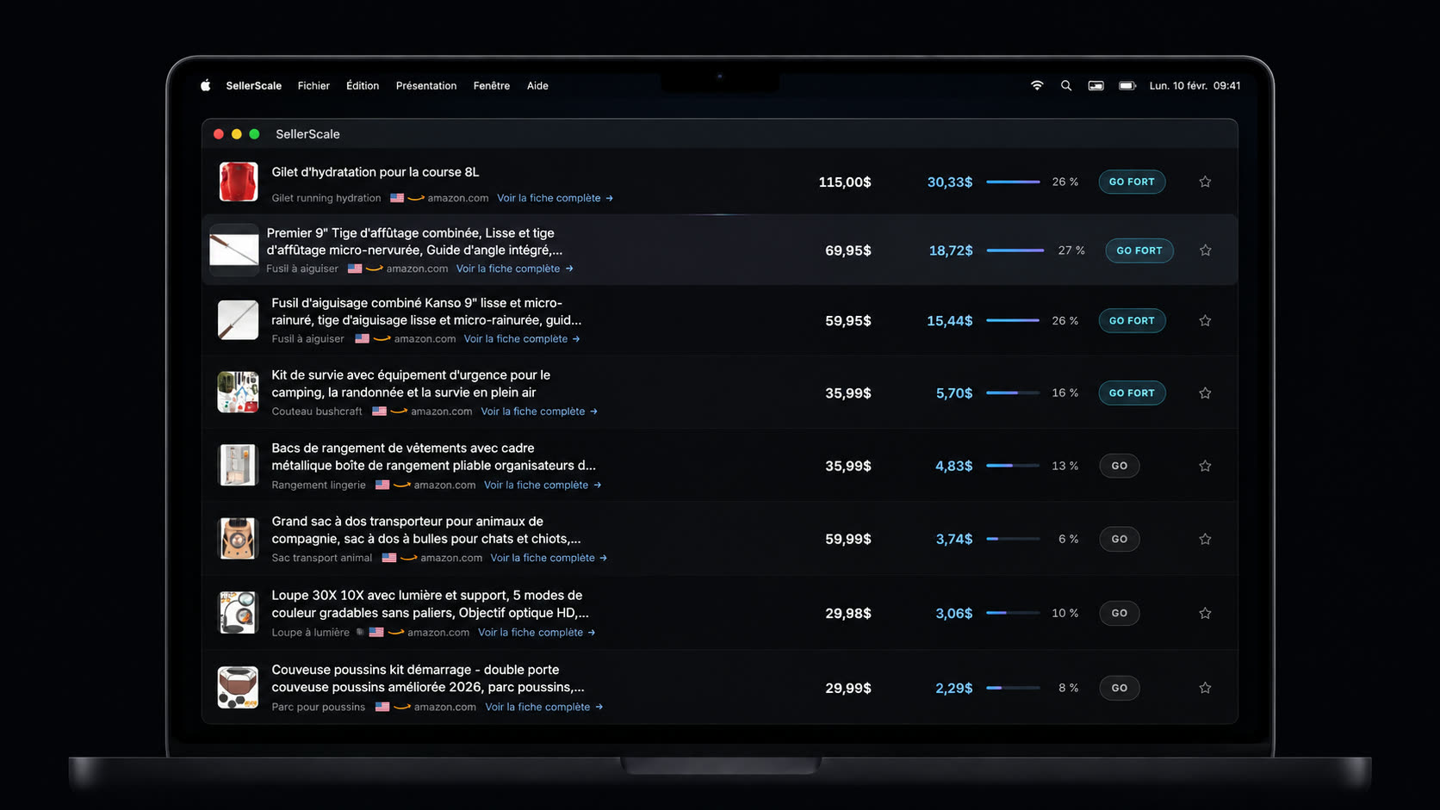This screenshot has width=1440, height=810.
Task: Click the GO FORT badge on the 115,00$ row
Action: (1132, 182)
